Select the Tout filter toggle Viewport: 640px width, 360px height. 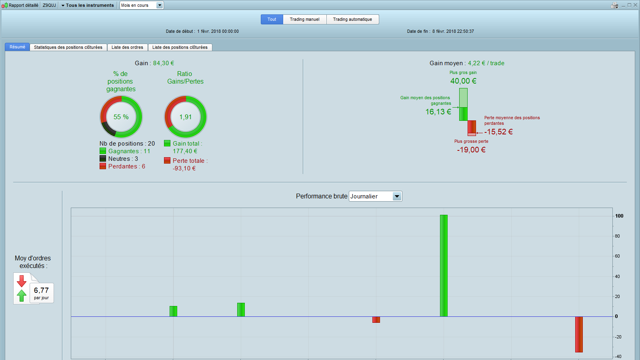tap(272, 19)
